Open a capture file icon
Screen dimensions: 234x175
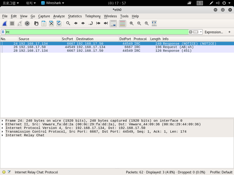point(36,23)
